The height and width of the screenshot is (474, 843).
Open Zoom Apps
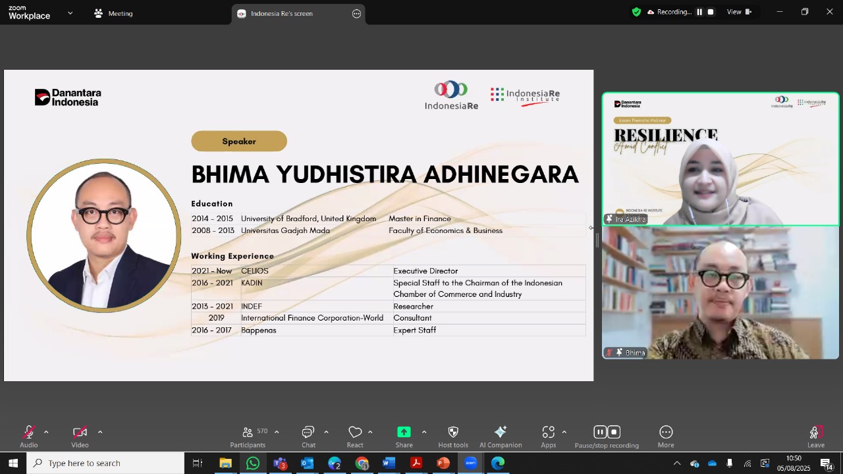click(549, 436)
